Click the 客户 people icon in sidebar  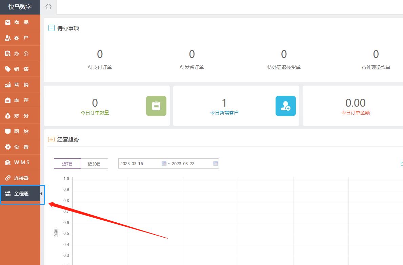tap(8, 38)
